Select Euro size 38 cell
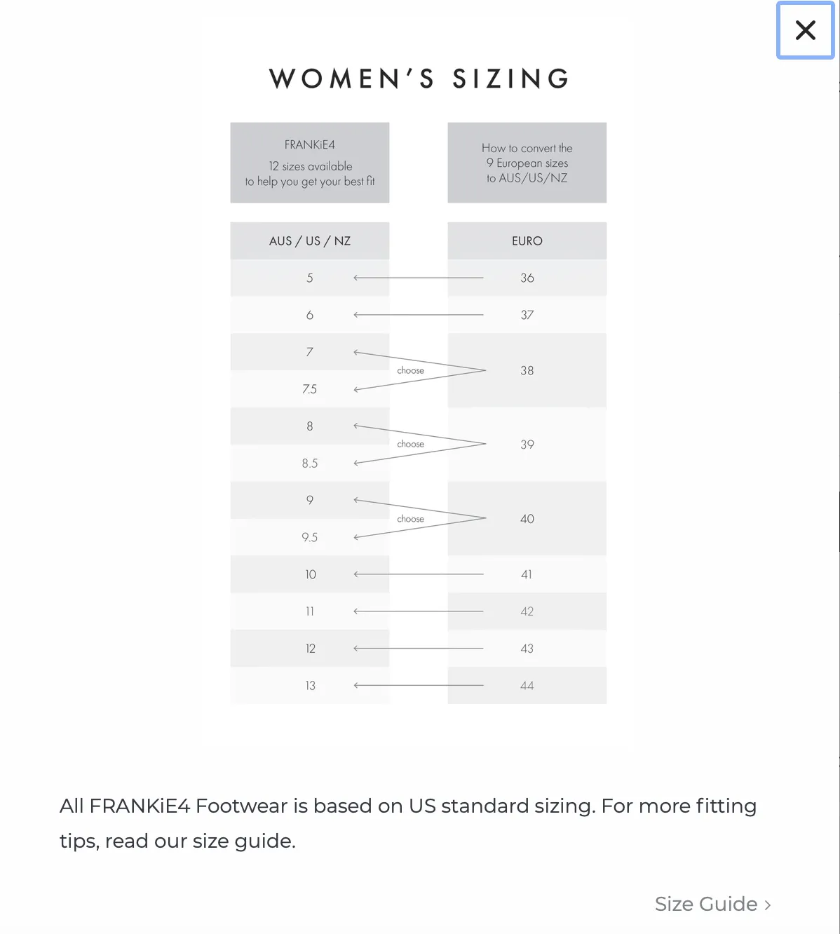The height and width of the screenshot is (934, 840). [527, 370]
